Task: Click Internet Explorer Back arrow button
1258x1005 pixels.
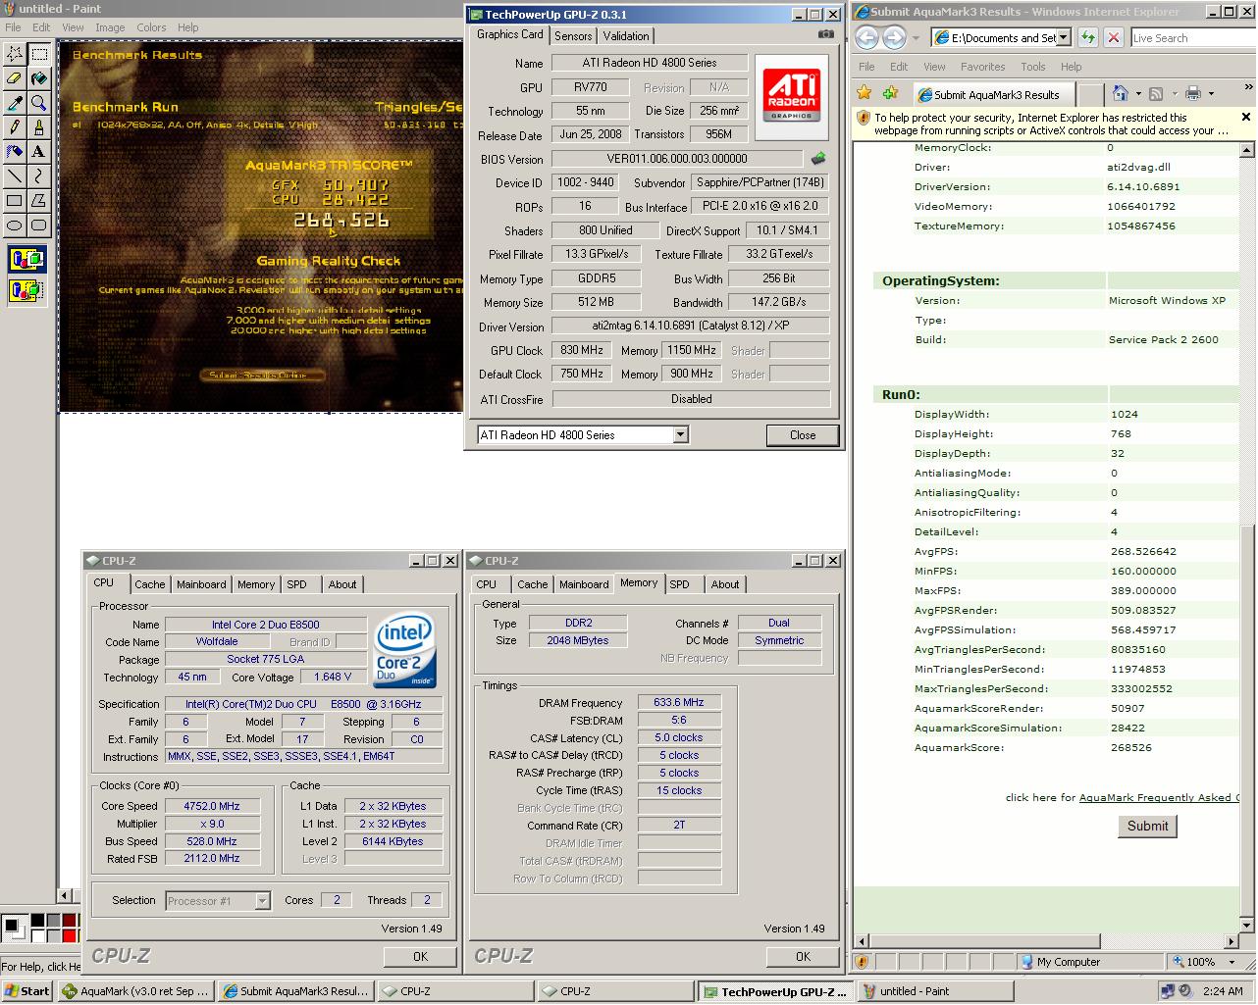Action: tap(866, 37)
